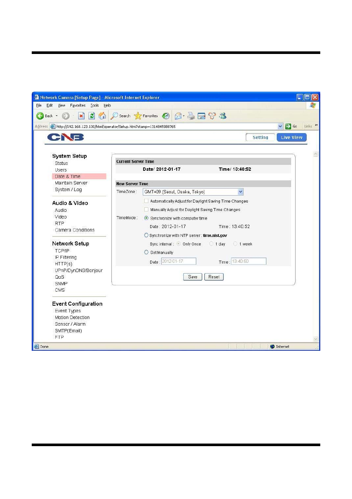
Task: Enable Automatically Adjust for Daylight Saving
Action: point(146,201)
